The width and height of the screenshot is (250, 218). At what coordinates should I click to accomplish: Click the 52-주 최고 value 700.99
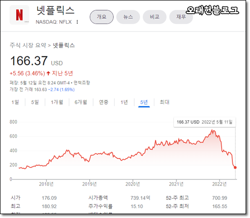(220, 198)
